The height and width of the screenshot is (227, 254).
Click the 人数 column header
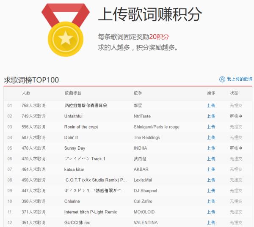tap(26, 93)
